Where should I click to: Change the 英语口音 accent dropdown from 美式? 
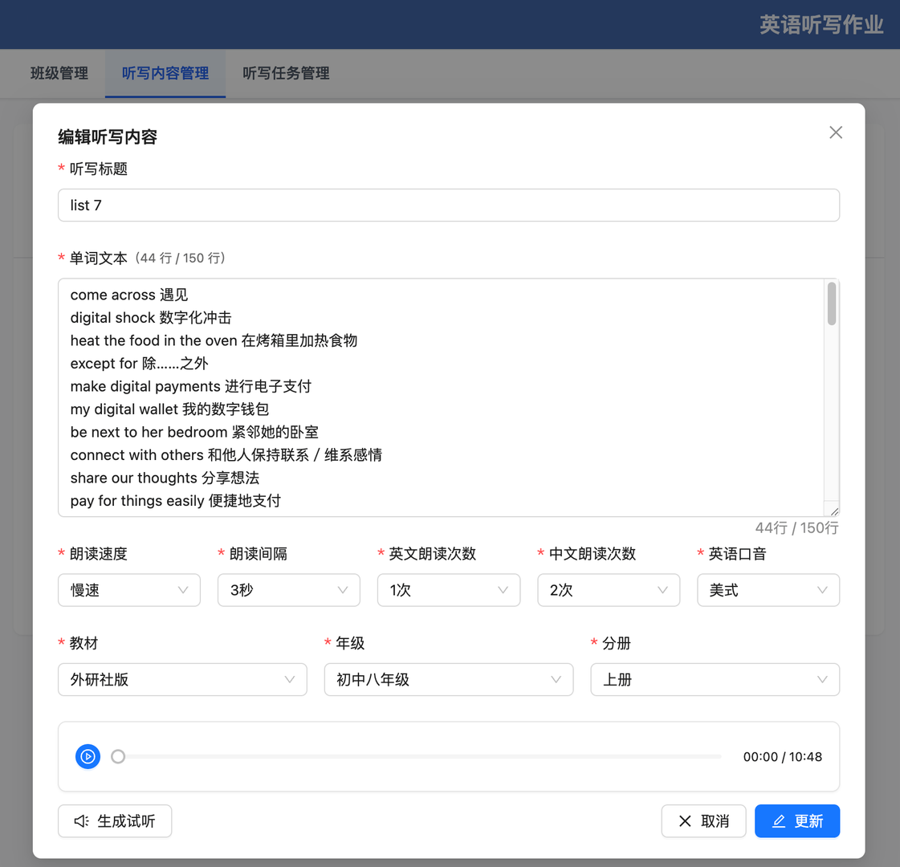(x=768, y=590)
